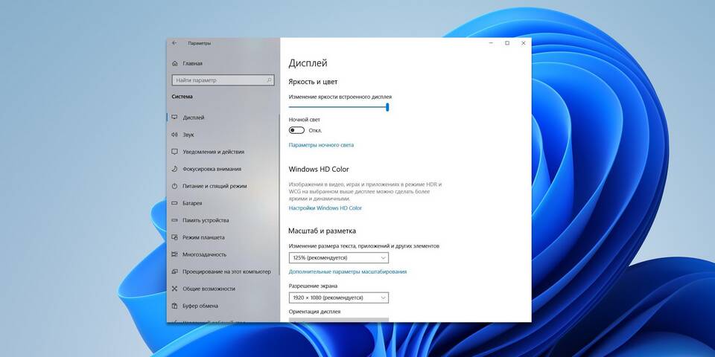Click the back arrow in Settings header
This screenshot has width=715, height=357.
point(174,43)
